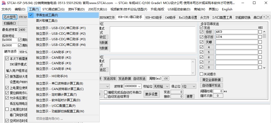271x123 pixels.
Task: Click the 扫描串口 button
Action: click(10, 23)
